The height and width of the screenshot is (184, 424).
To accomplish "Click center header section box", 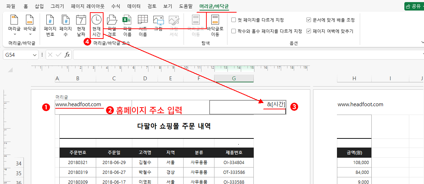I will [x=171, y=107].
